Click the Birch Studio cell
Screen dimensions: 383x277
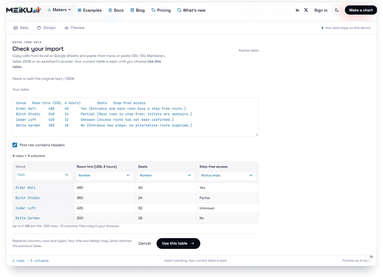[43, 198]
